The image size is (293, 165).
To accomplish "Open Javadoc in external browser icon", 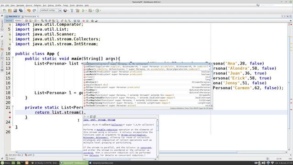I will 91,117.
